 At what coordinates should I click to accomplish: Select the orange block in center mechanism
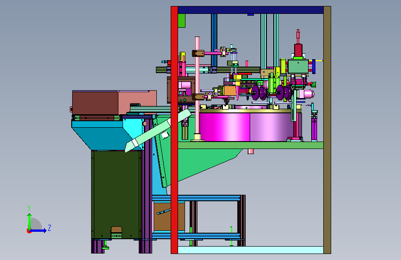pyautogui.click(x=229, y=90)
